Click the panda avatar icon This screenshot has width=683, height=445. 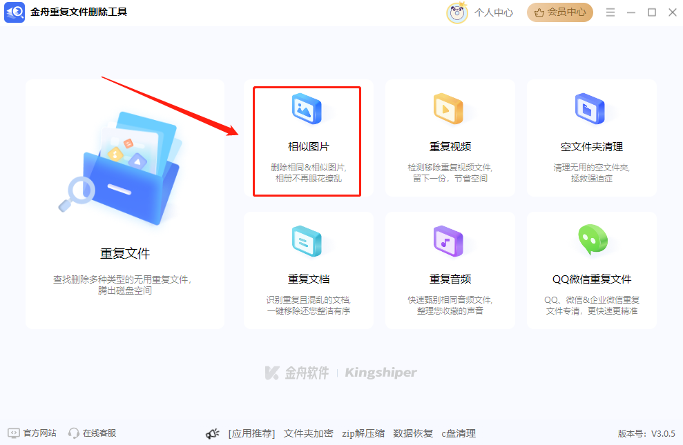click(456, 12)
